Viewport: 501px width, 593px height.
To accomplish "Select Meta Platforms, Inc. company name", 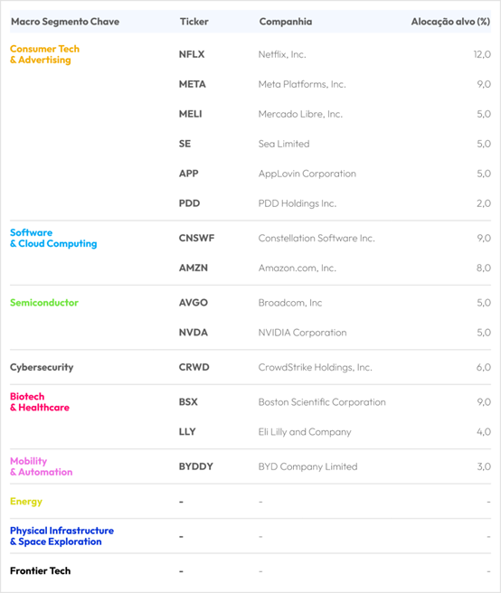I will click(302, 84).
